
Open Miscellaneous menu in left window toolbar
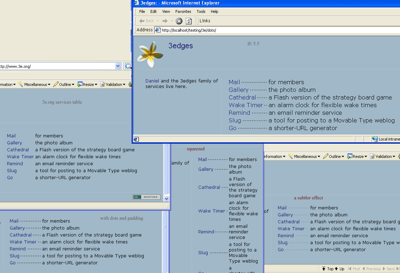[34, 85]
